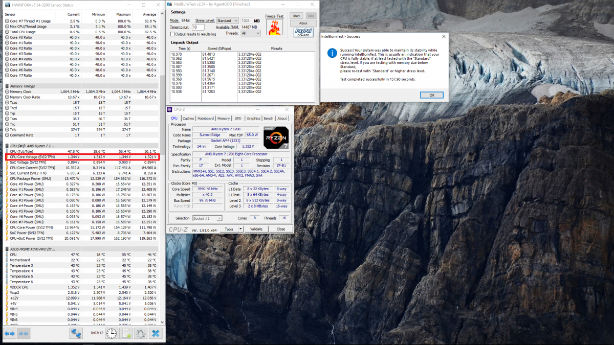Open the CPU-Z Tools dropdown arrow
Viewport: 614px width, 345px height.
240,229
